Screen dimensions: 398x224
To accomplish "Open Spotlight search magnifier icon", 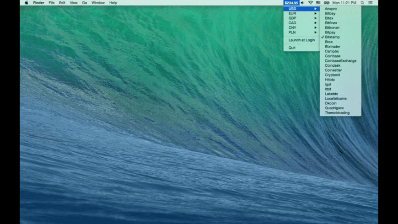I will (x=362, y=3).
